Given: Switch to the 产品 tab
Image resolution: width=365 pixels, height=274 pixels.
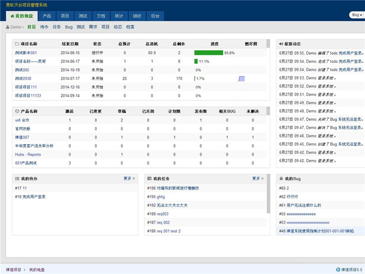Looking at the screenshot, I should click(47, 16).
